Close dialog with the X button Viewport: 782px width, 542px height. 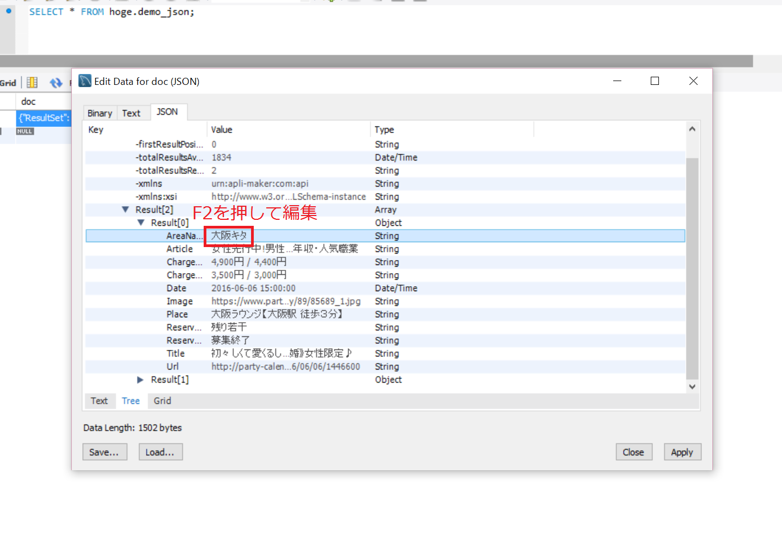click(x=693, y=81)
